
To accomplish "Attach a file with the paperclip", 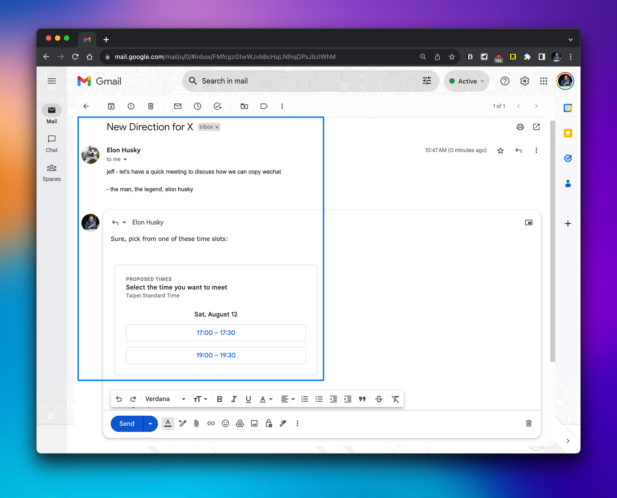I will click(197, 423).
